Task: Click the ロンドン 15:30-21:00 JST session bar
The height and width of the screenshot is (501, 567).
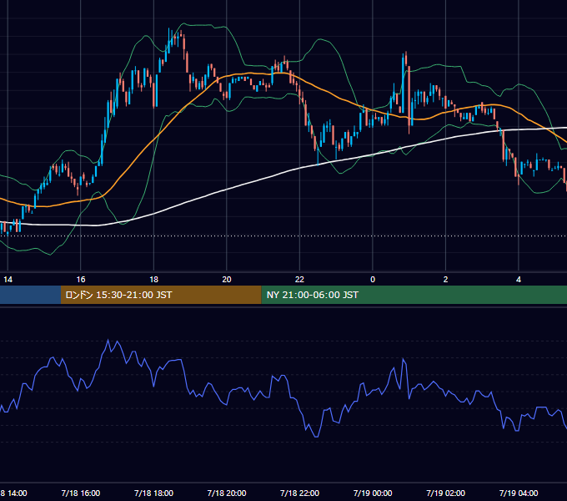Action: pos(161,295)
